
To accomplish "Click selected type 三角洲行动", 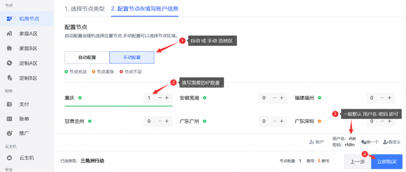I will click(92, 161).
